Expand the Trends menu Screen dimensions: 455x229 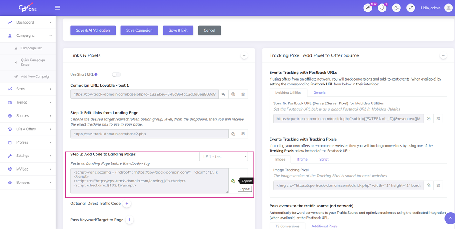click(50, 103)
